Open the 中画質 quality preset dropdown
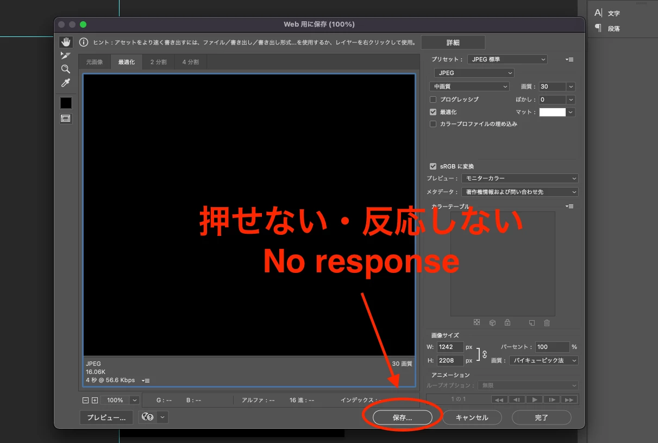Viewport: 658px width, 443px height. tap(469, 86)
